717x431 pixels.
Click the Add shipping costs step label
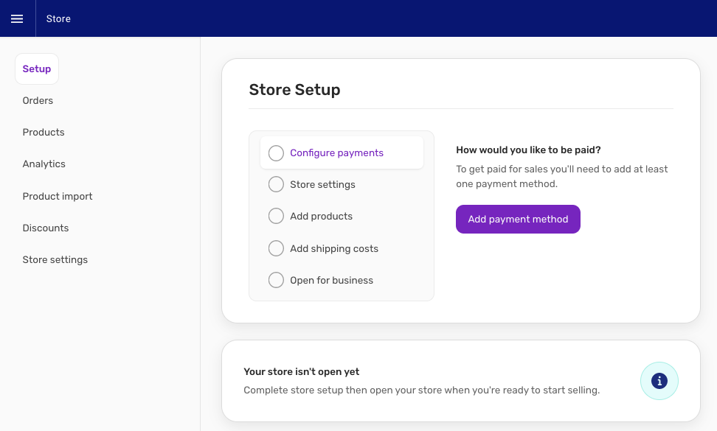pos(334,248)
